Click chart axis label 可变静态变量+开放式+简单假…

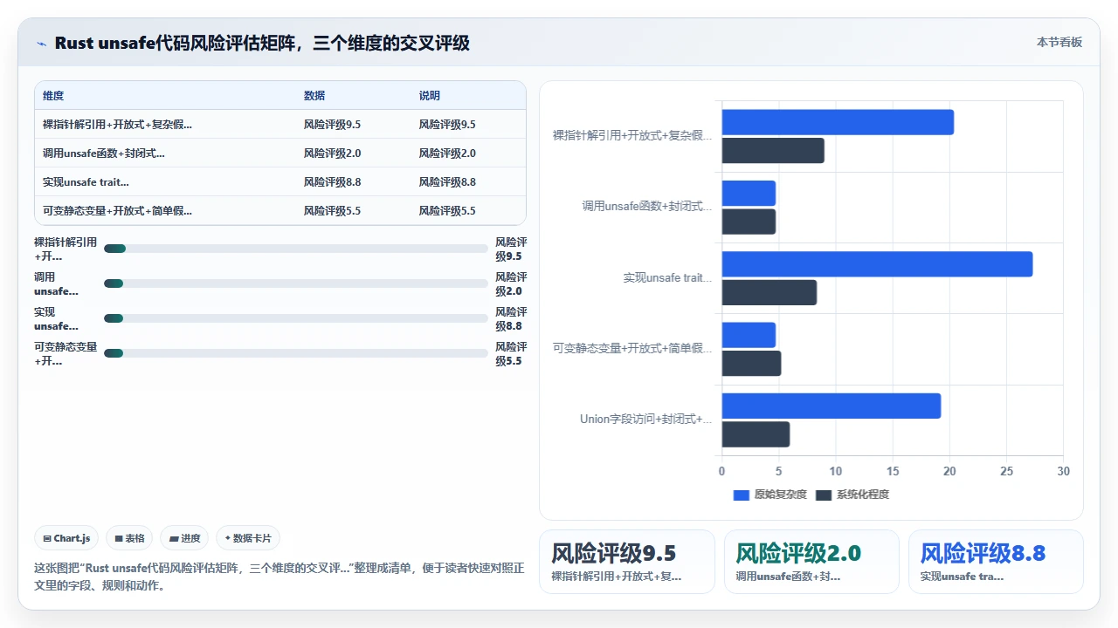coord(632,348)
